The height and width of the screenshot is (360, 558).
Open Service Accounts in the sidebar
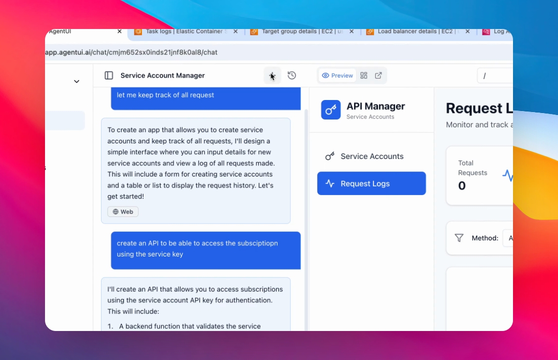[371, 156]
